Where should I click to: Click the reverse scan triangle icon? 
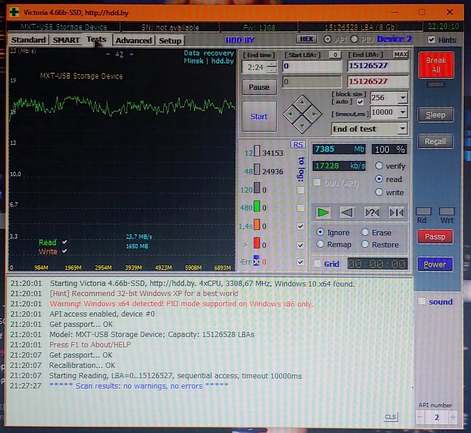(x=347, y=213)
